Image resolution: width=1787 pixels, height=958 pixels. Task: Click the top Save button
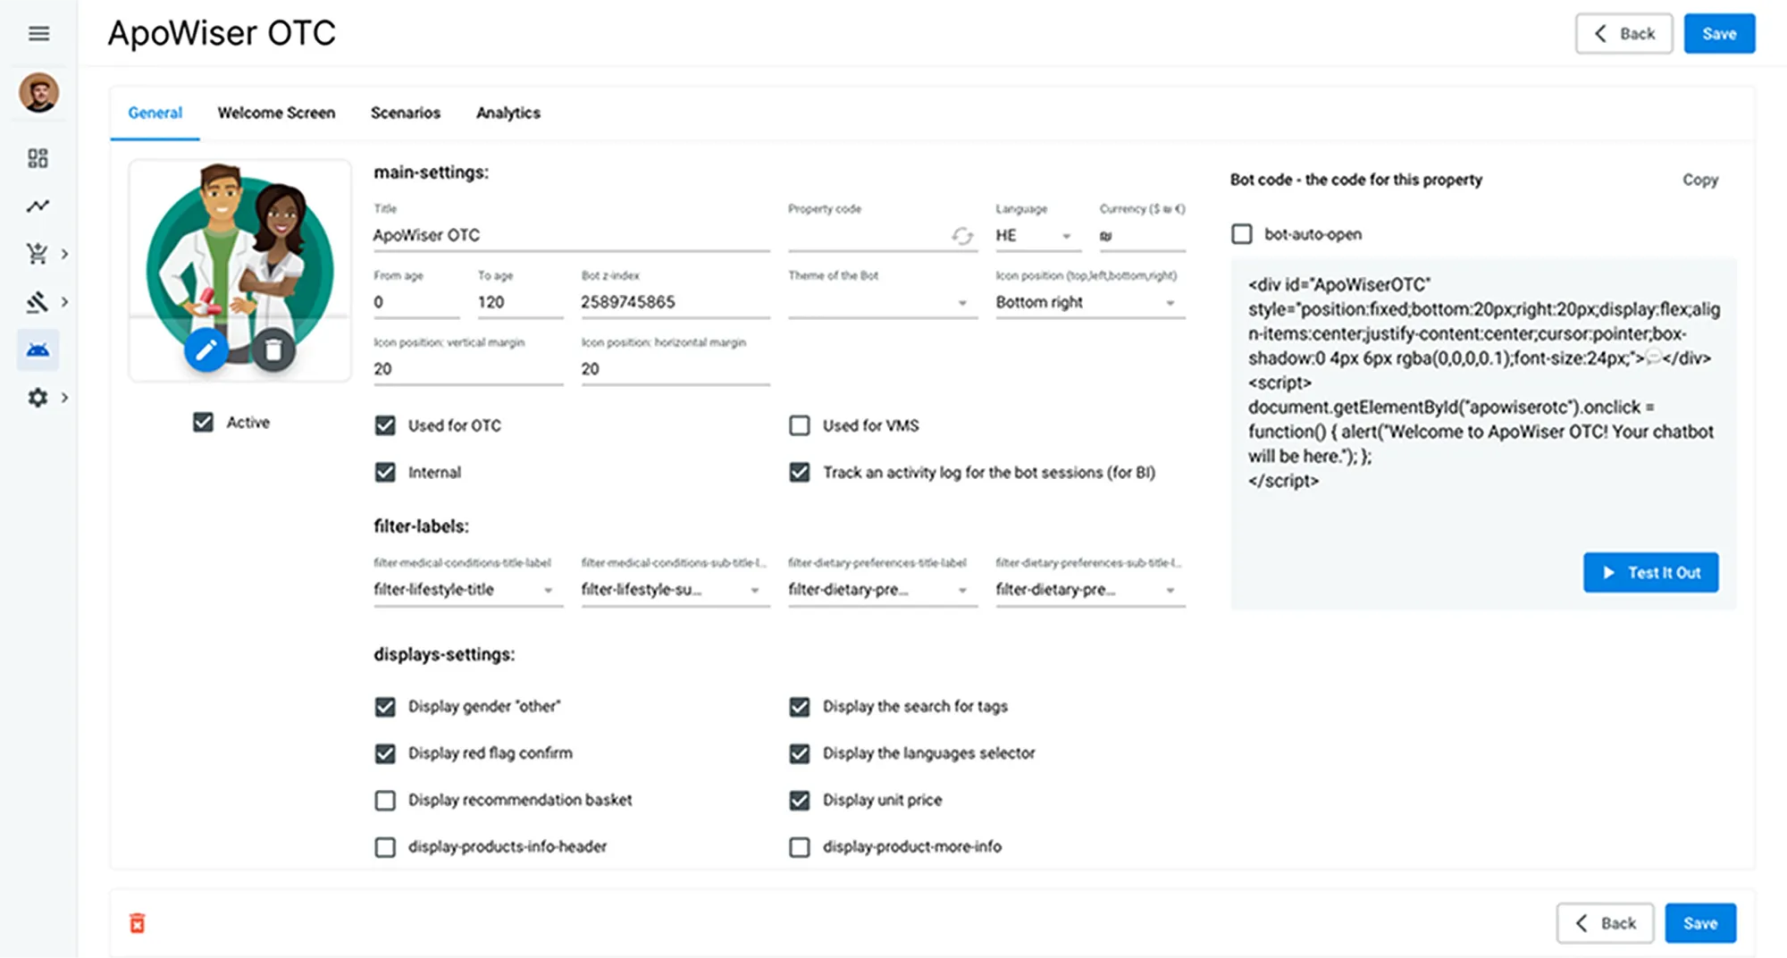tap(1719, 34)
